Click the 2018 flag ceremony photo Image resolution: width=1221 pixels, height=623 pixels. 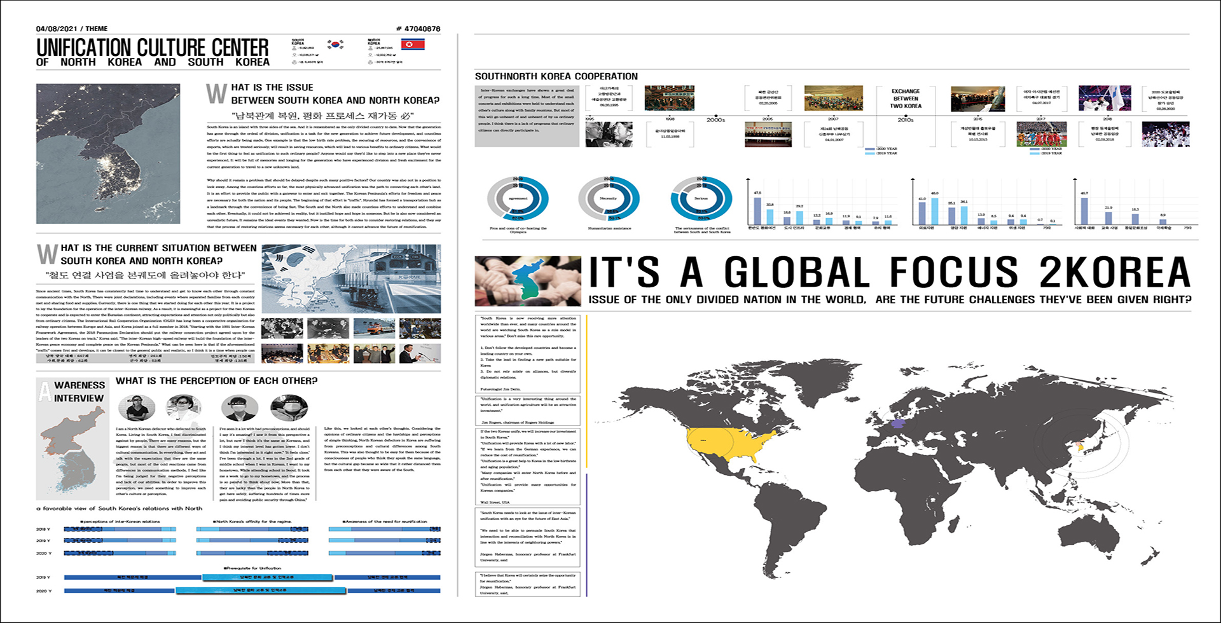coord(1105,99)
